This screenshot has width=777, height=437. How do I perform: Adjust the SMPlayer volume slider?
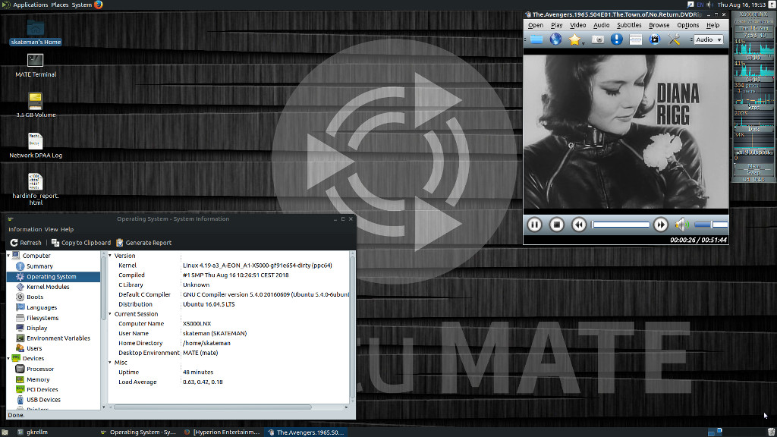(x=711, y=225)
